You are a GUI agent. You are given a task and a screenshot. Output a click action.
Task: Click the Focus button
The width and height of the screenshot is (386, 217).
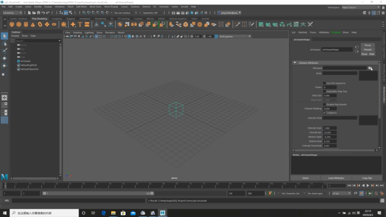pos(368,45)
